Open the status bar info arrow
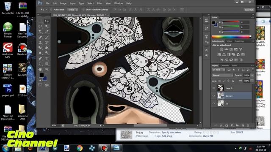This screenshot has height=152, width=271. tap(100, 126)
